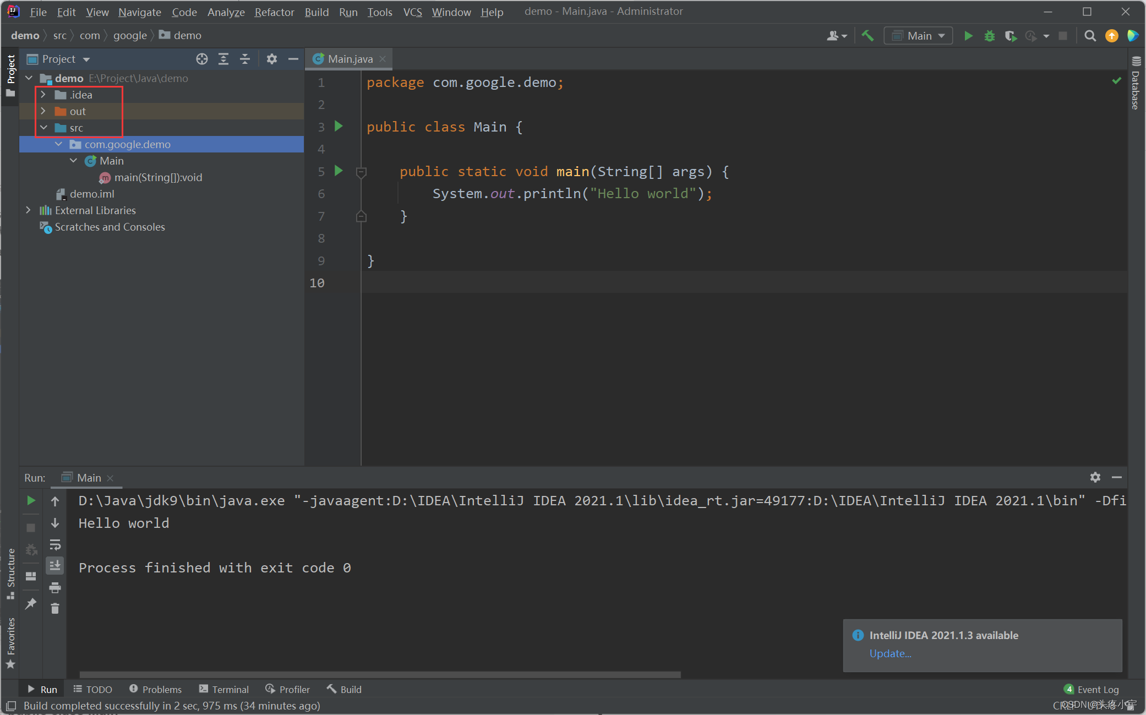Image resolution: width=1146 pixels, height=715 pixels.
Task: Click the gutter run arrow beside class Main
Action: tap(339, 127)
